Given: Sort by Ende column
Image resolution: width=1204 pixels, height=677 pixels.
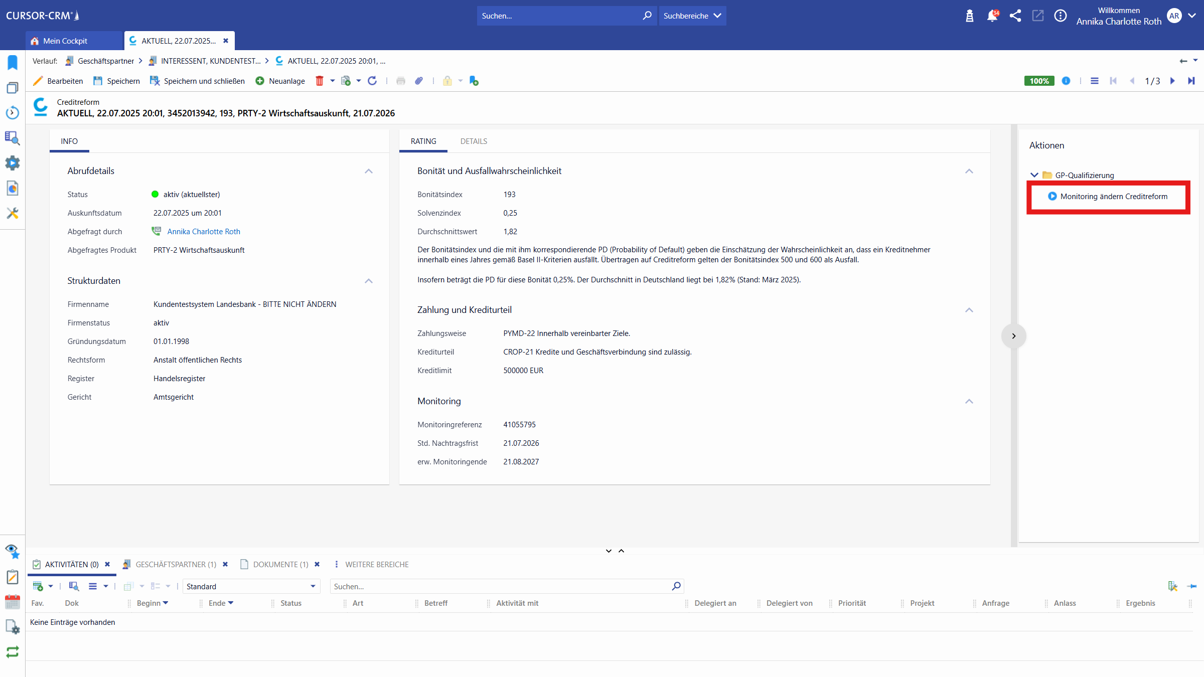Looking at the screenshot, I should coord(221,603).
